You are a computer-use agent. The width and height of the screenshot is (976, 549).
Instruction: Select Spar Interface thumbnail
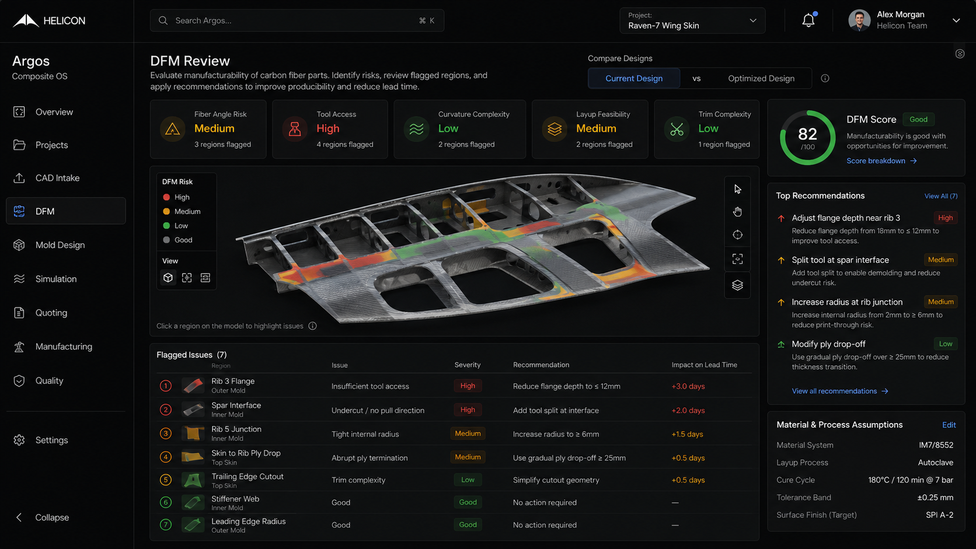(193, 410)
